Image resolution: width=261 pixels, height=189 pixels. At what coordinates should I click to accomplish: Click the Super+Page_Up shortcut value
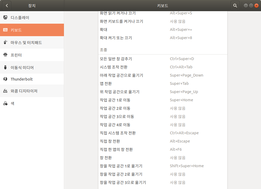pyautogui.click(x=184, y=92)
